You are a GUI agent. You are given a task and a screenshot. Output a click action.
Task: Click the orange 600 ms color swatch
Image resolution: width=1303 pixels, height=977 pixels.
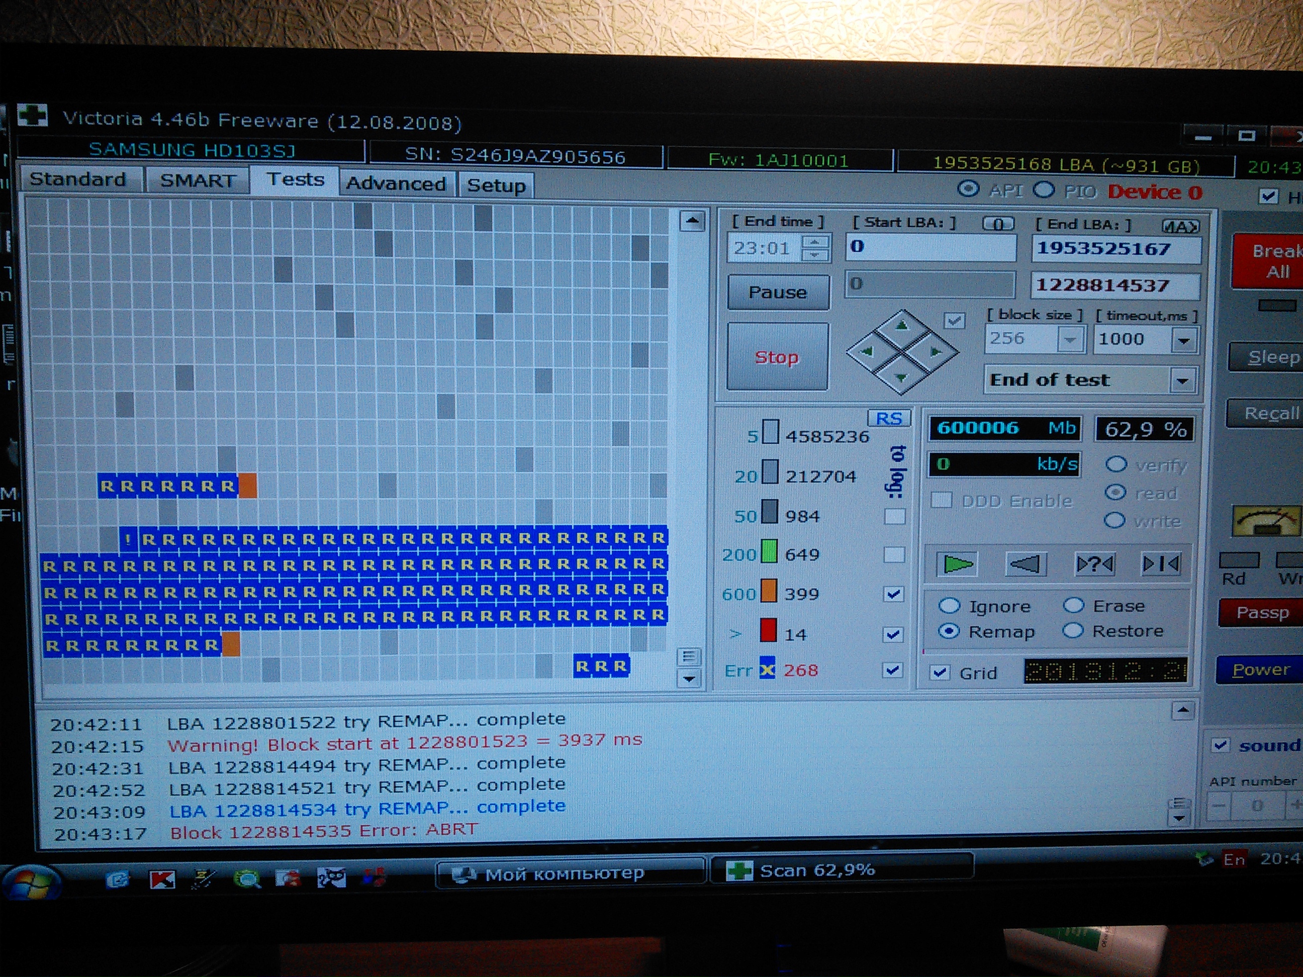[x=769, y=591]
